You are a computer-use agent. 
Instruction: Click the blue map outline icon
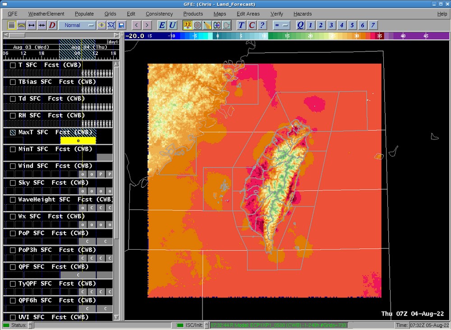(x=111, y=25)
